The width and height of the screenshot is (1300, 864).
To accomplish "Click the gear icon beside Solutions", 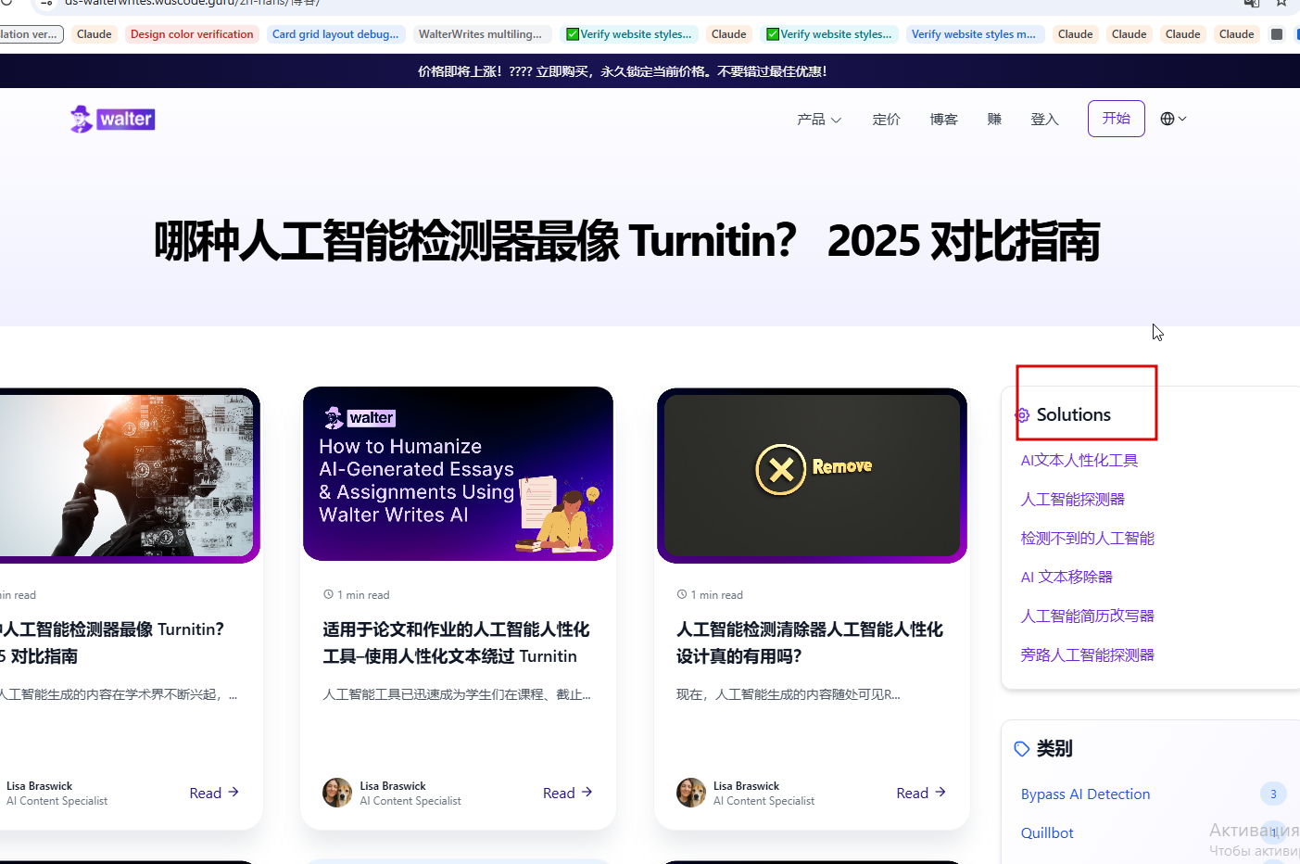I will 1022,415.
